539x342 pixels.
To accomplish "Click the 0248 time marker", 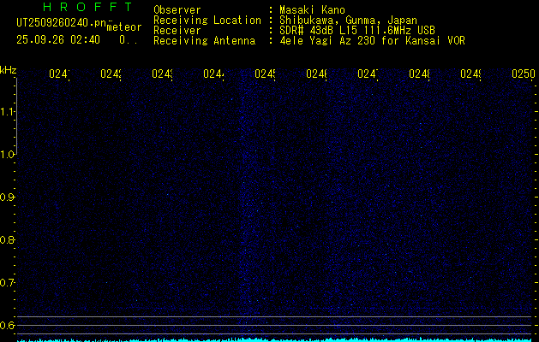I will coord(419,74).
